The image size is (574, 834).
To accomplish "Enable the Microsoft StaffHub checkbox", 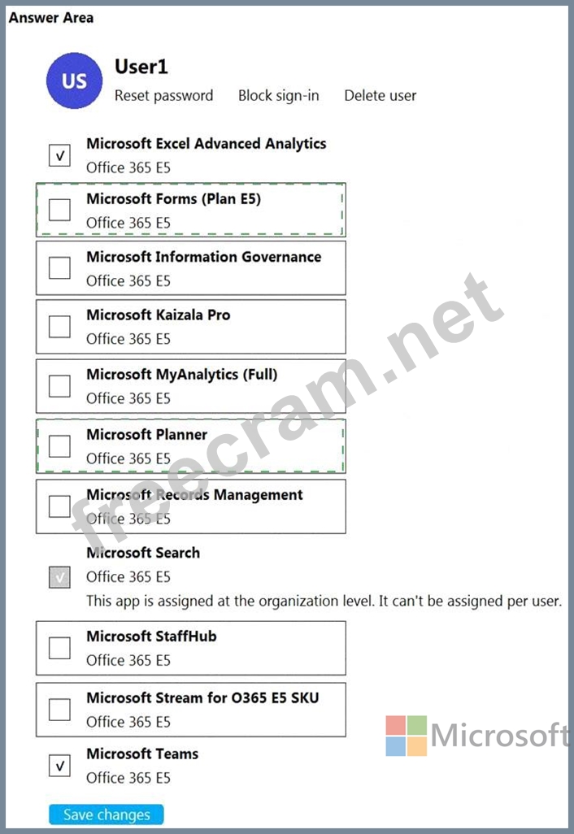I will point(59,648).
